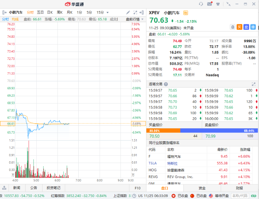Open the 公告 announcements tab
259x199 pixels.
[34, 188]
